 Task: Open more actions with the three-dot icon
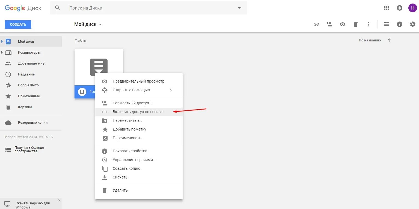click(x=369, y=24)
